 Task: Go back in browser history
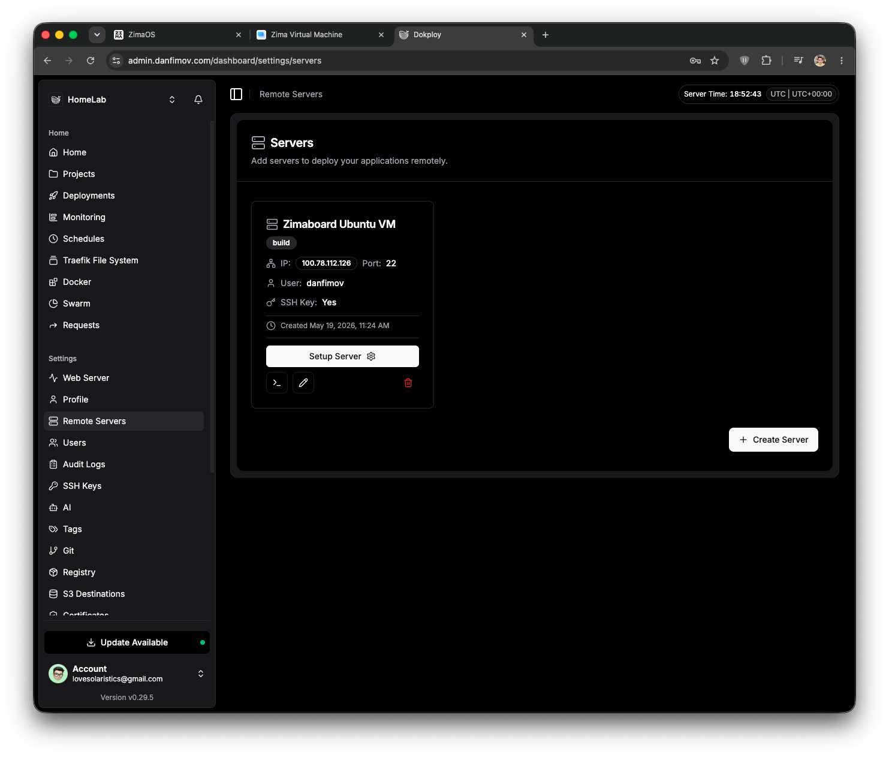47,61
